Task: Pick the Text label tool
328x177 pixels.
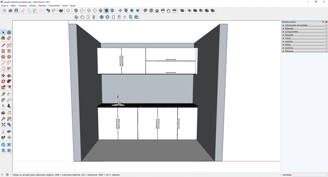Action: (9, 100)
